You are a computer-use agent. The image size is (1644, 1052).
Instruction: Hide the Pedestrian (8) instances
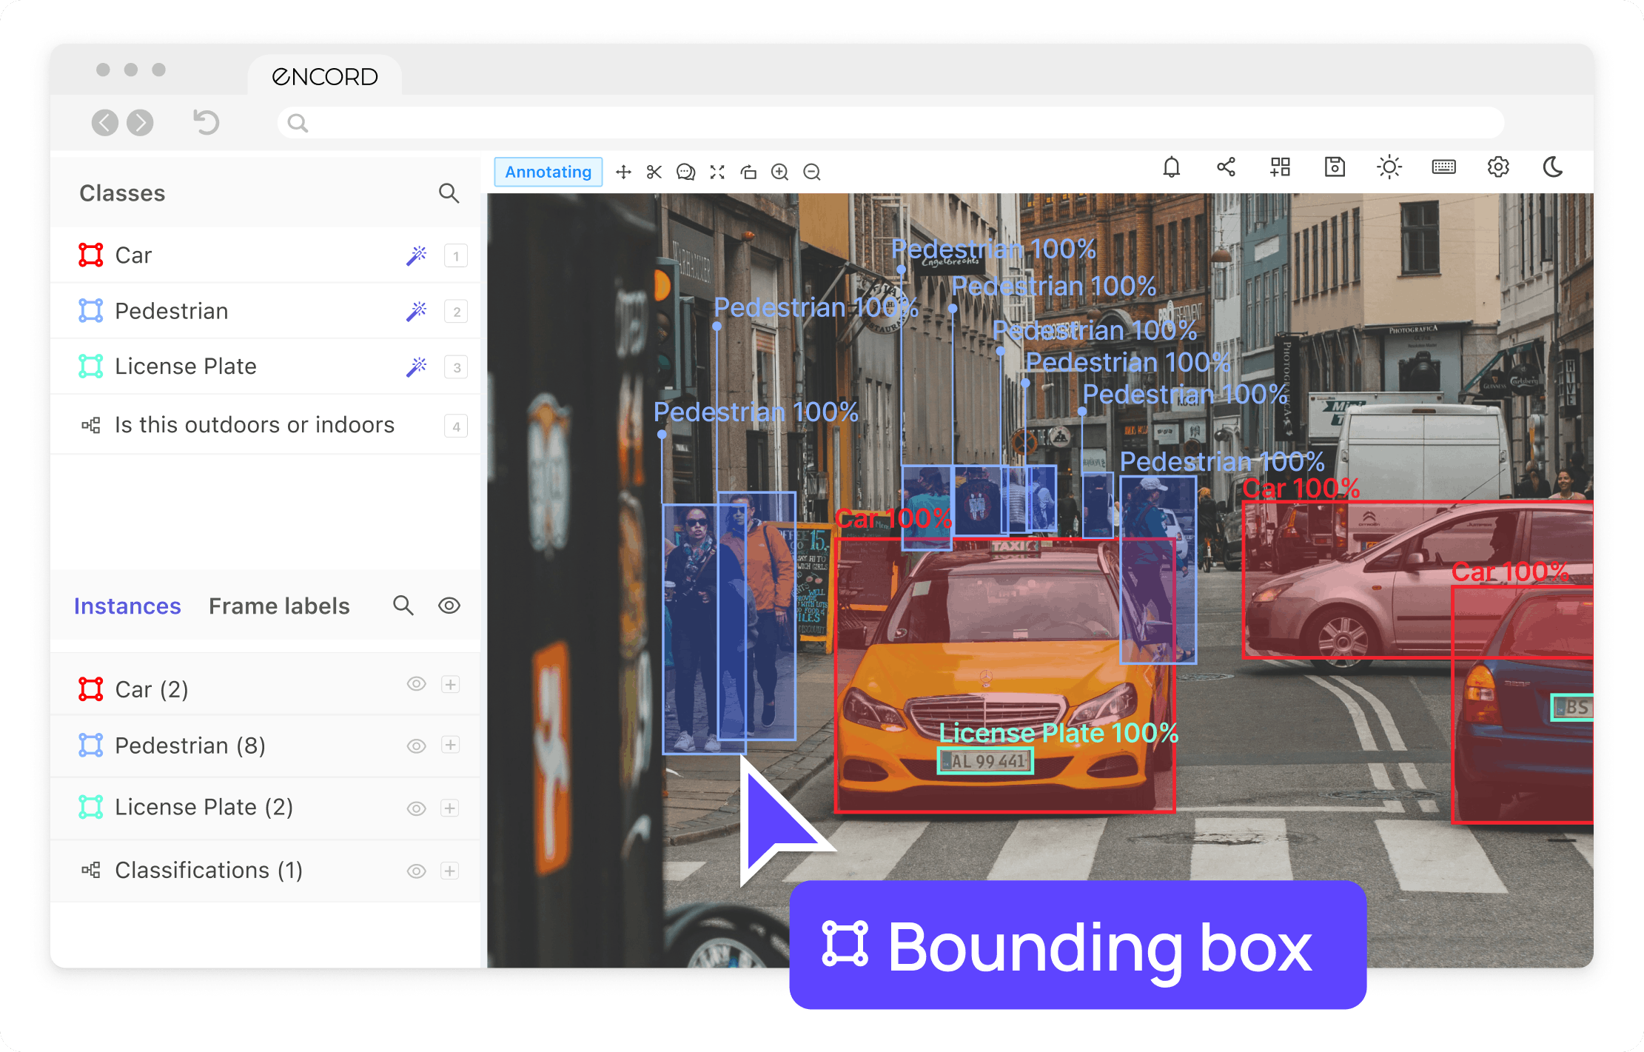click(x=416, y=746)
